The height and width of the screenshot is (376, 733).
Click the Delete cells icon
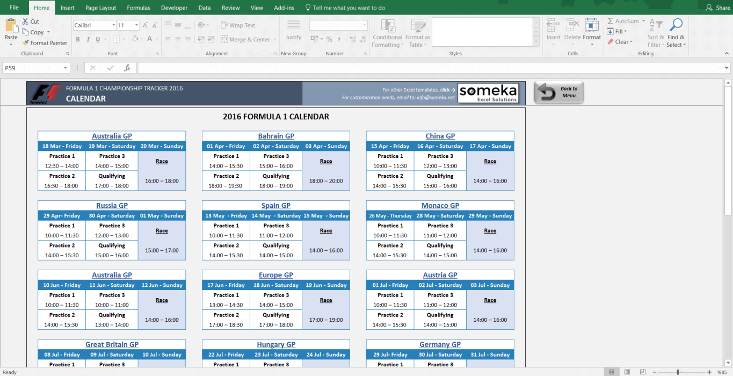tap(572, 25)
